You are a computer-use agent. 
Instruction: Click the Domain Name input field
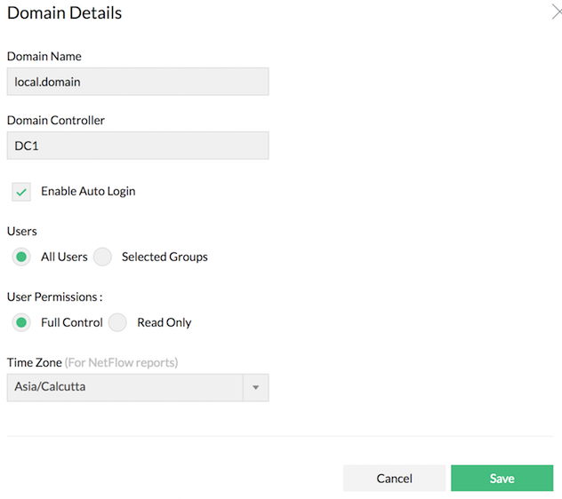[138, 82]
